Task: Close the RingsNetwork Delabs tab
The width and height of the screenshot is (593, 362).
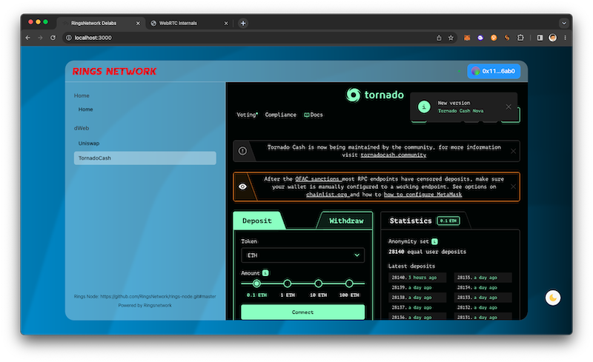Action: 138,24
